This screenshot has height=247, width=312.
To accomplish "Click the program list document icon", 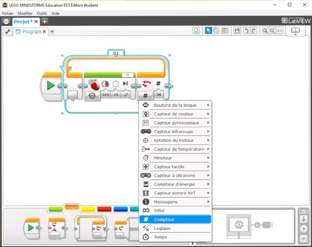I will point(196,31).
